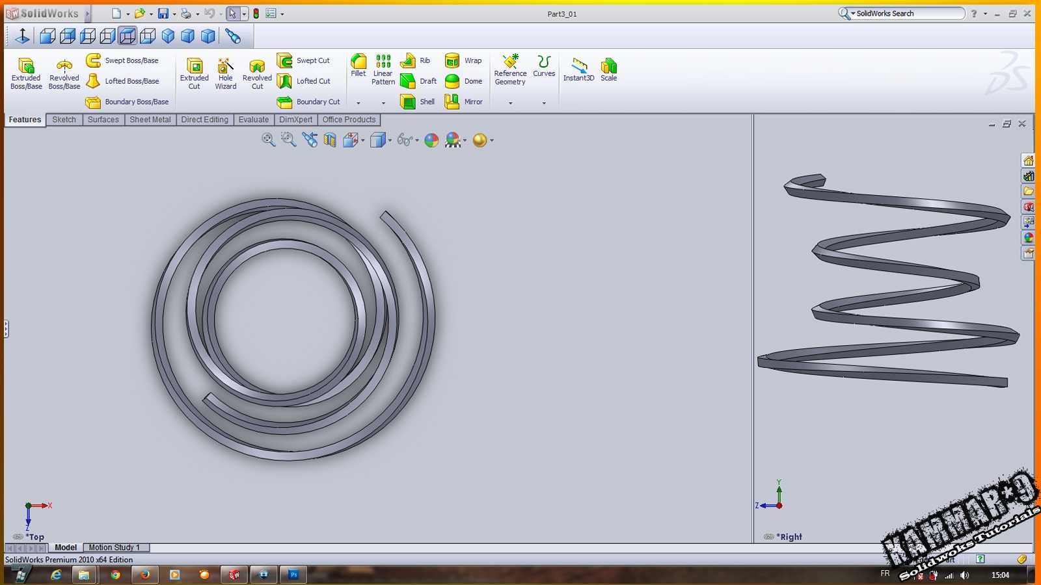1041x585 pixels.
Task: Toggle Instant3D mode
Action: coord(578,70)
